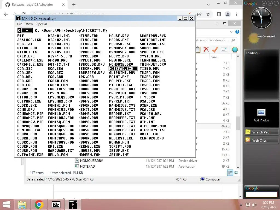280x210 pixels.
Task: Open the Scratch Pad gadget
Action: pos(261,132)
